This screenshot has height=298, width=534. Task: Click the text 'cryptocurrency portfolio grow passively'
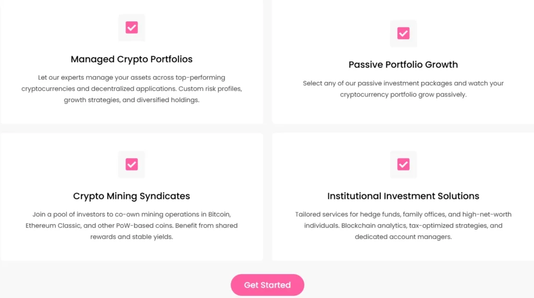(x=403, y=95)
